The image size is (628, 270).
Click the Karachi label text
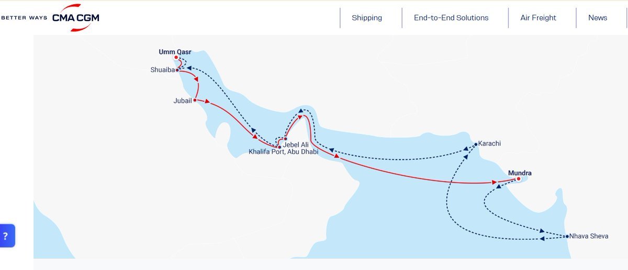(490, 143)
